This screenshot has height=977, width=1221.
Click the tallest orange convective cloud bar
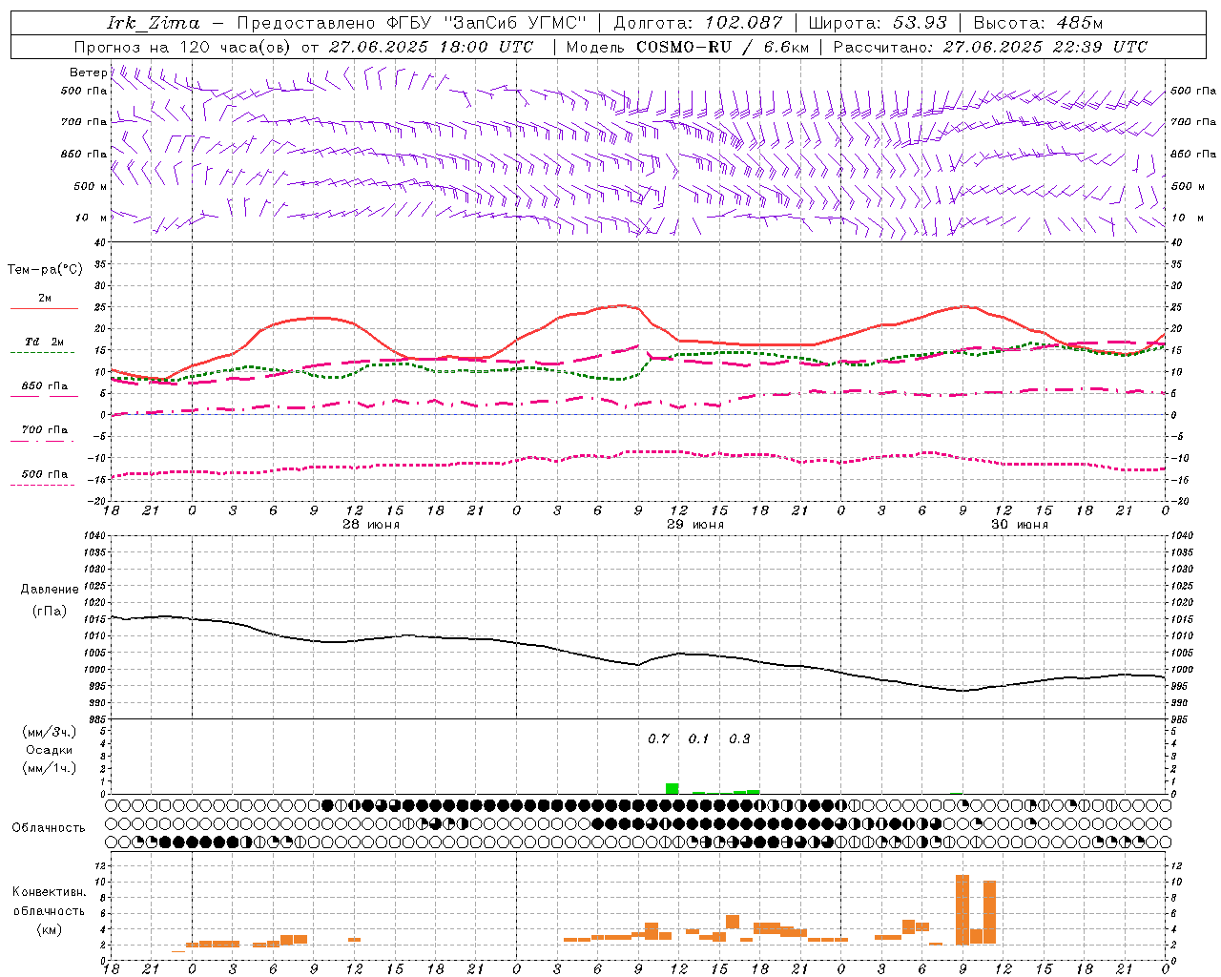(x=962, y=909)
